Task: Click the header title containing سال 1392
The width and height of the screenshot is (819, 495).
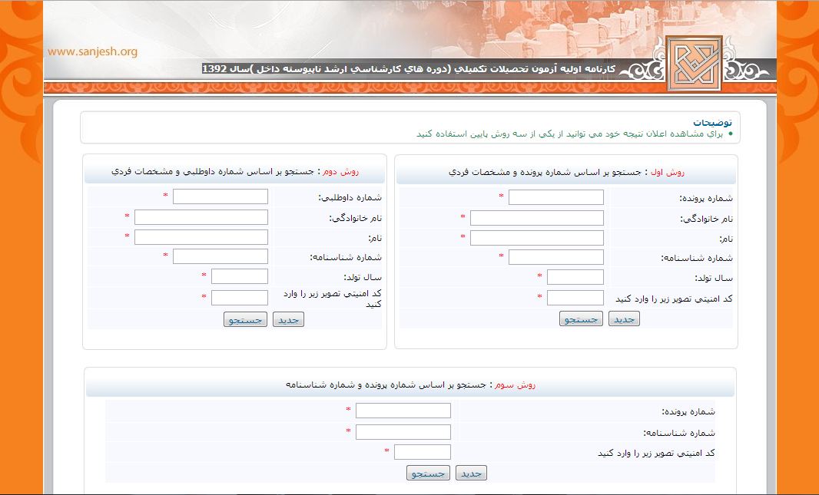Action: click(x=409, y=69)
